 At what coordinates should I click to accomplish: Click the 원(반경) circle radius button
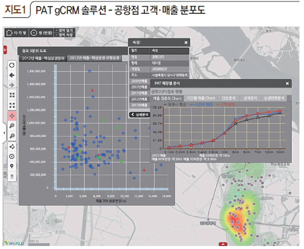41,33
